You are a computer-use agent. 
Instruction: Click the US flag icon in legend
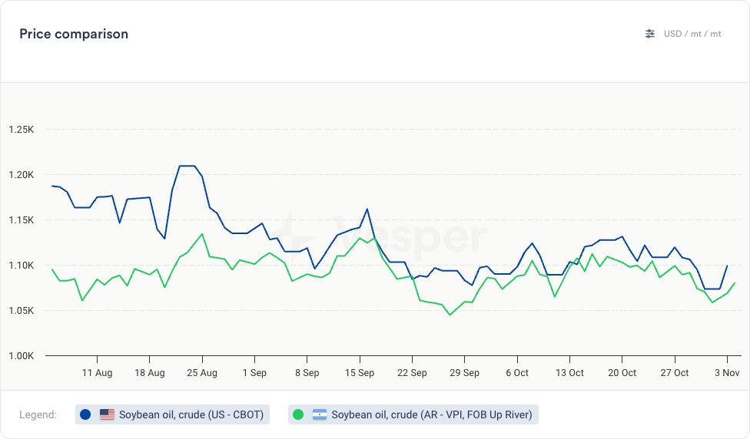pos(107,414)
